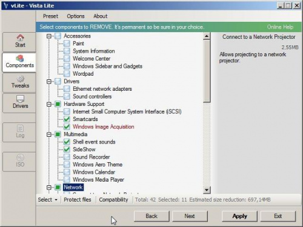Screen dimensions: 303x227
Task: Select the Hardware Support label
Action: click(84, 104)
